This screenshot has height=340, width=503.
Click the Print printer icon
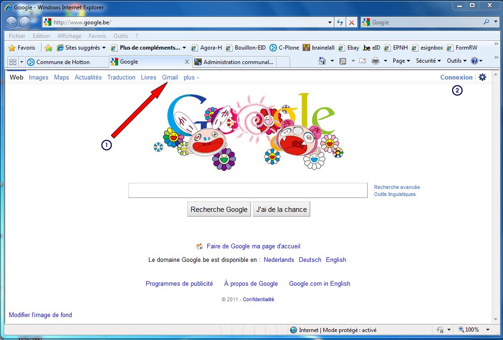tap(375, 61)
